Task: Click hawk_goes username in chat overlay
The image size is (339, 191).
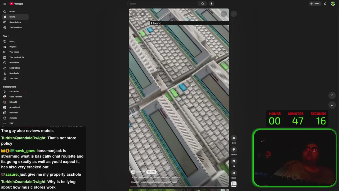Action: pyautogui.click(x=25, y=151)
